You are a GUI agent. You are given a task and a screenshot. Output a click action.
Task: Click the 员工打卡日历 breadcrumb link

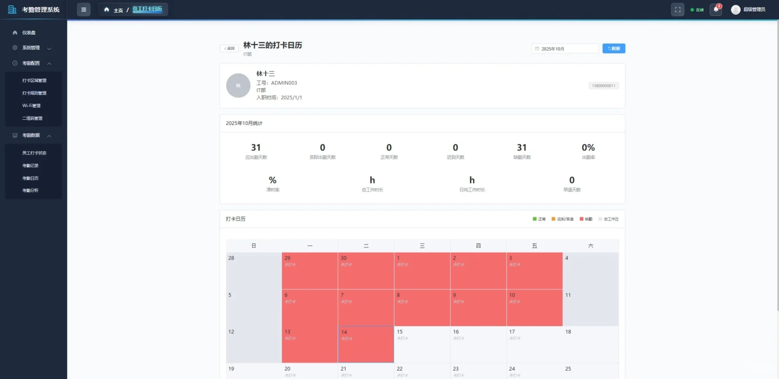[147, 9]
